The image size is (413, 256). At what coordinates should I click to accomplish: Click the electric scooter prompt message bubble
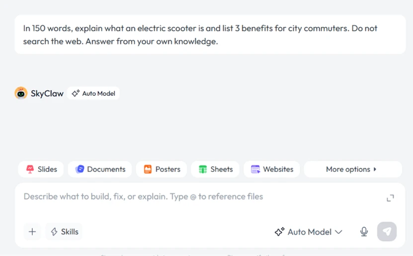[210, 34]
